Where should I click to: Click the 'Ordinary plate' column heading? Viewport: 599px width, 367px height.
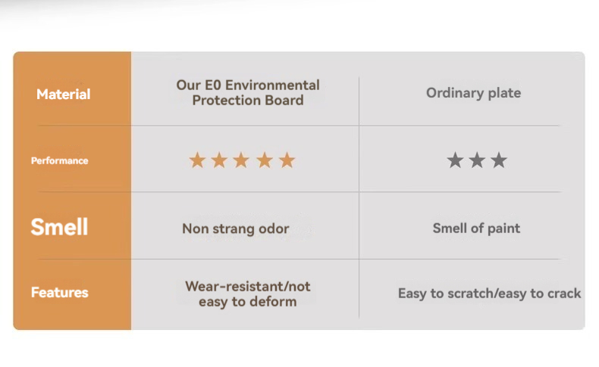pyautogui.click(x=473, y=93)
